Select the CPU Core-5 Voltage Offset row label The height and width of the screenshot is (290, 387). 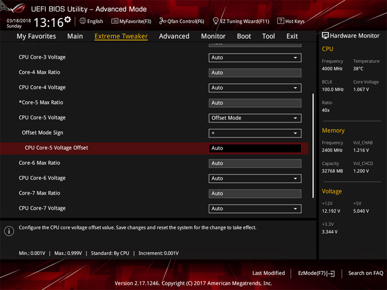coord(56,148)
